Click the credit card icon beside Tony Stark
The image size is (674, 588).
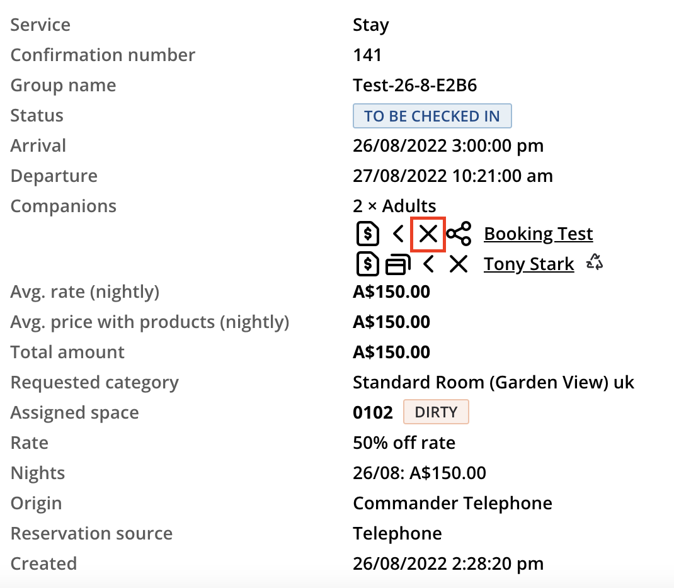[397, 264]
